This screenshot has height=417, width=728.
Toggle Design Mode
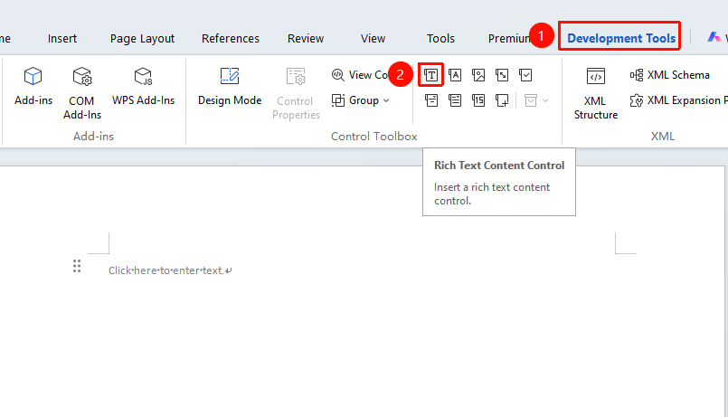230,86
